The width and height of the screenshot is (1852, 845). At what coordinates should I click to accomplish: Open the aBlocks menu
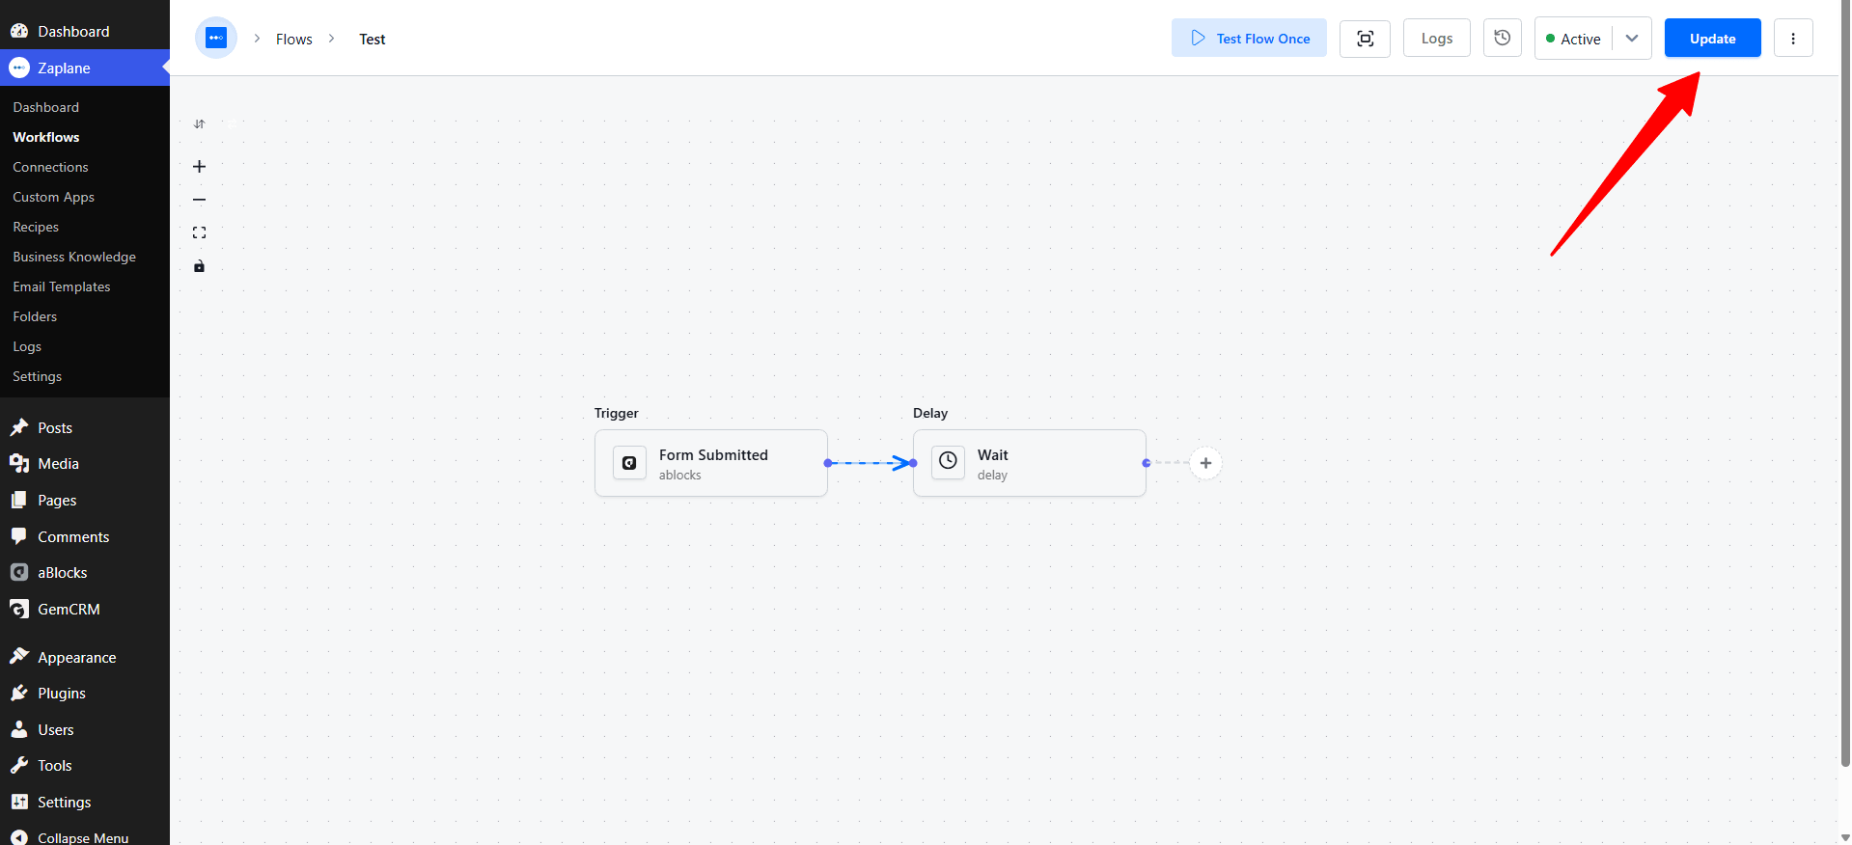tap(85, 573)
